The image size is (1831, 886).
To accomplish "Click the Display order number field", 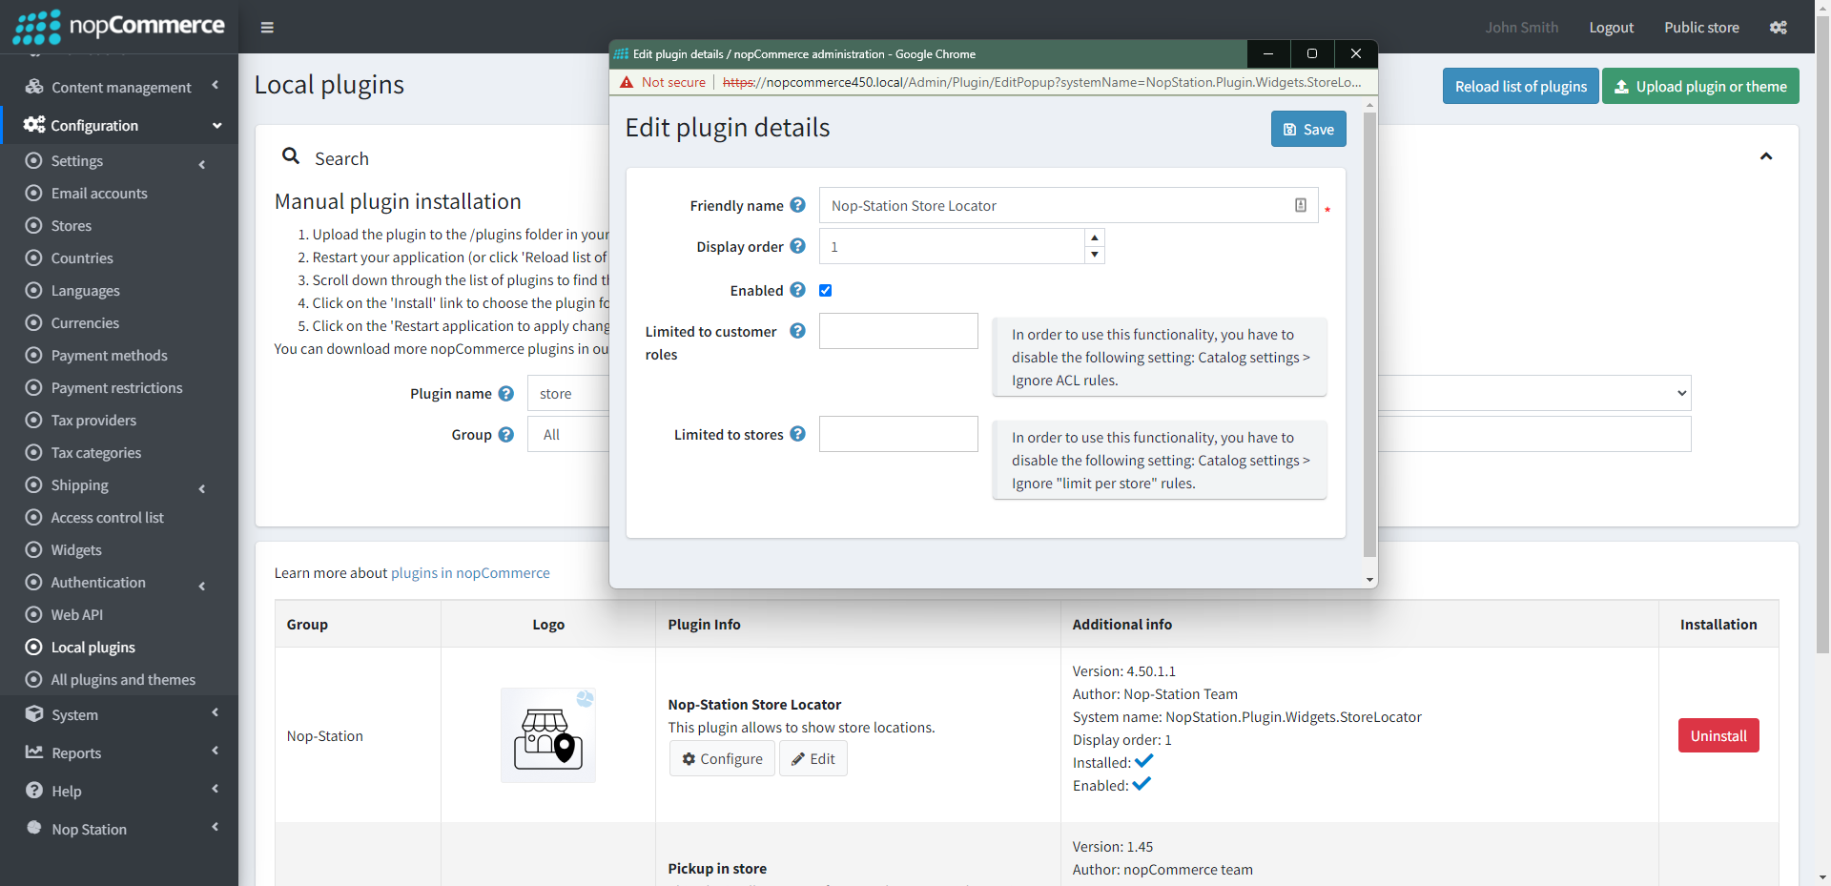I will point(952,246).
